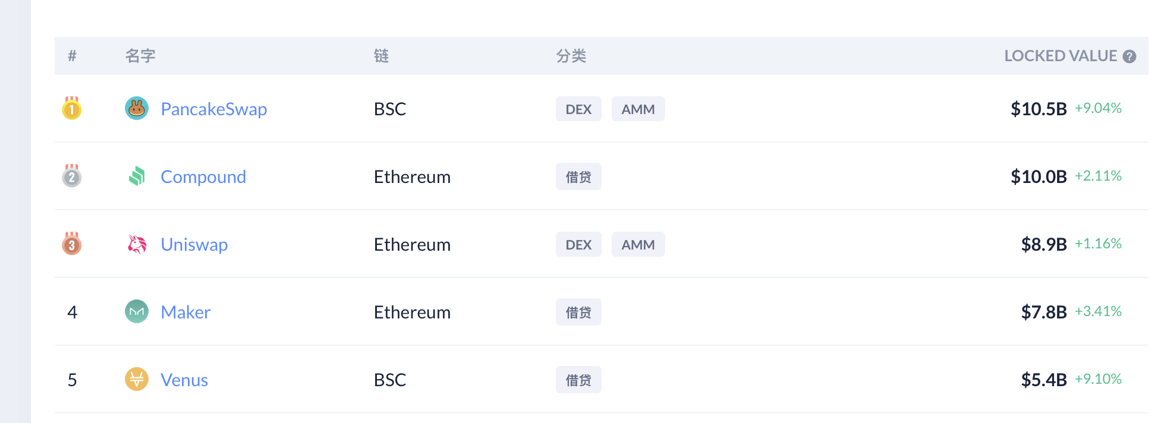Viewport: 1158px width, 423px height.
Task: Click the Venus protocol logo icon
Action: (136, 380)
